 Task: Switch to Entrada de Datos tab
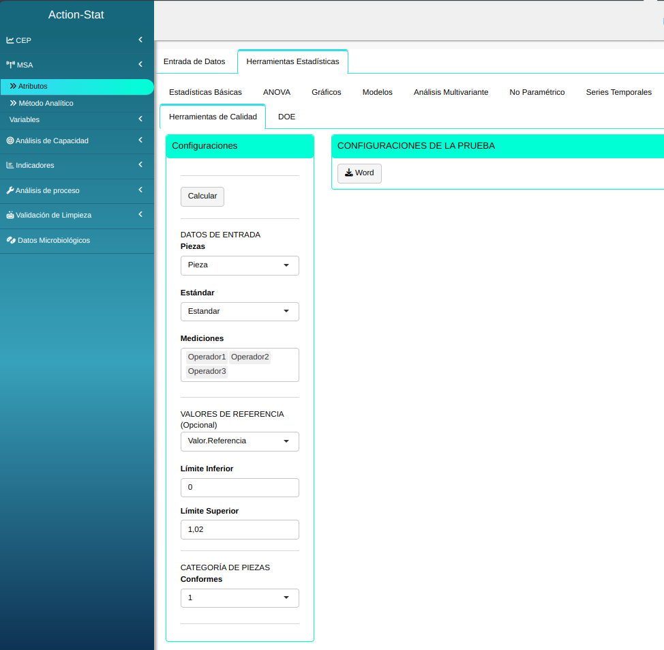tap(194, 61)
